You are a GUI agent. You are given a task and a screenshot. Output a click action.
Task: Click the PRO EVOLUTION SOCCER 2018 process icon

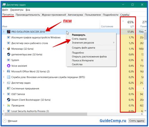[8, 32]
